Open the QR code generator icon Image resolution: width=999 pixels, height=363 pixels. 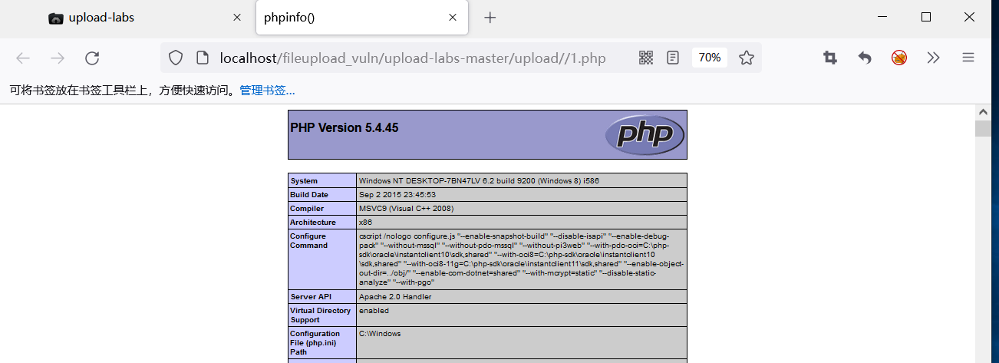pyautogui.click(x=646, y=58)
